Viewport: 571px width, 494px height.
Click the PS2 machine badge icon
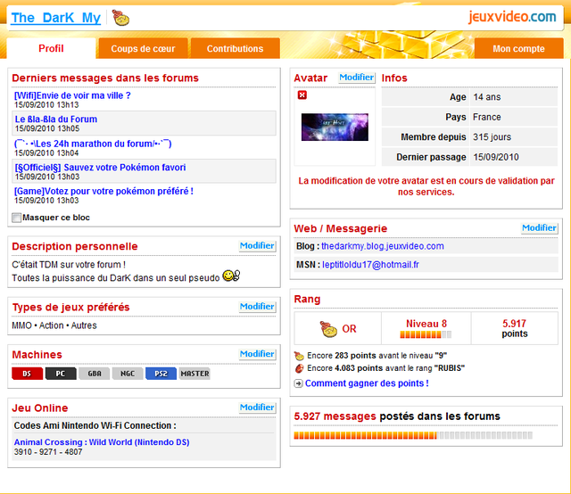[x=161, y=374]
